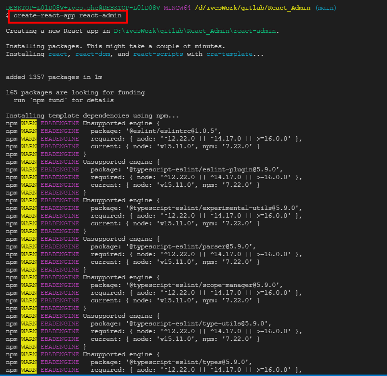Click the 'create-react-app react-admin' command text

pos(67,15)
